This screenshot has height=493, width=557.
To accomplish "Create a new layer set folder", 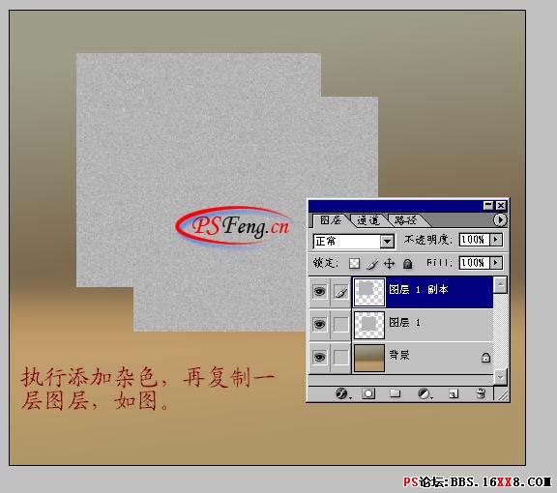I will [395, 393].
